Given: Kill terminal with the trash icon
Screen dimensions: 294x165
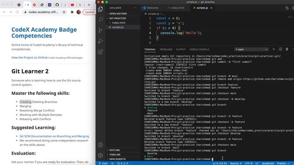Looking at the screenshot, I should point(287,49).
